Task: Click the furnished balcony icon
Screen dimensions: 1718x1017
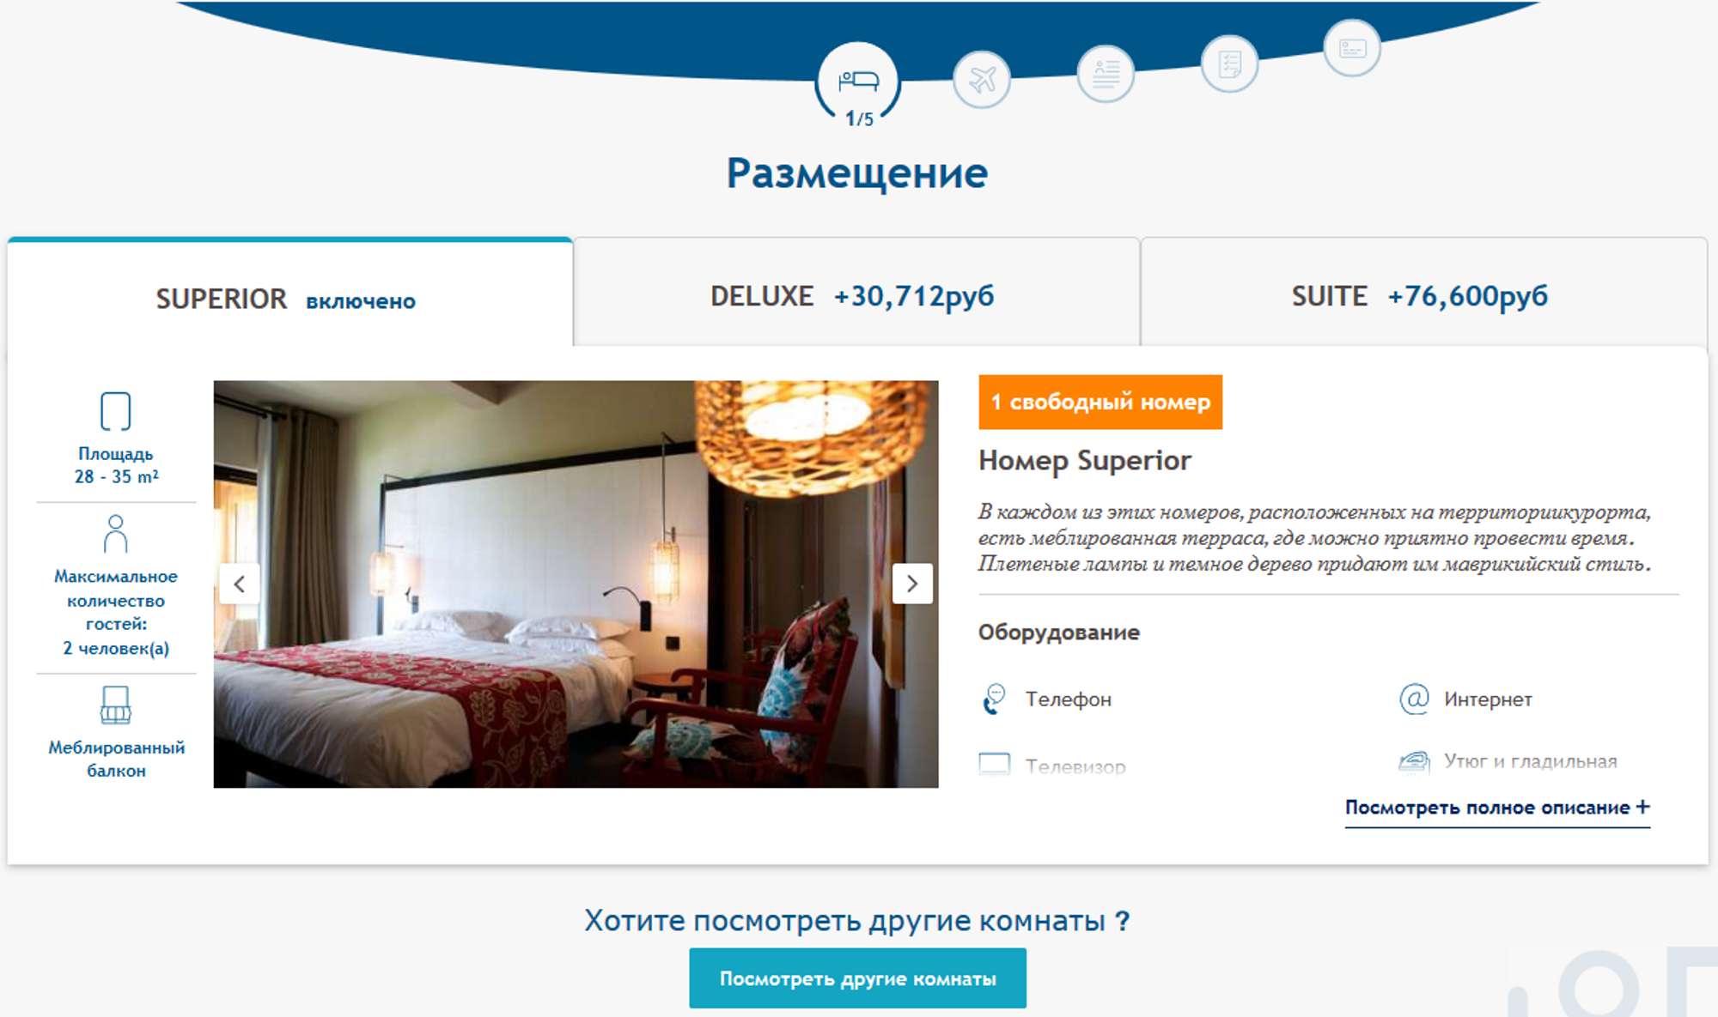Action: [x=116, y=705]
